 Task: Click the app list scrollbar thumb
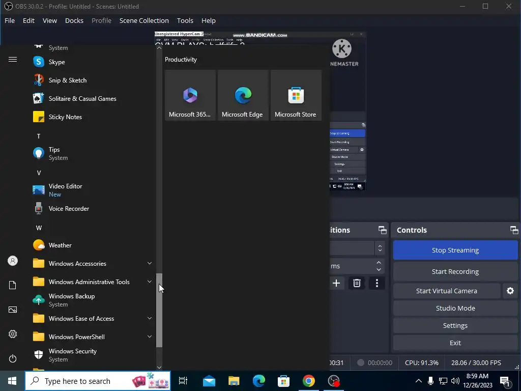[159, 310]
